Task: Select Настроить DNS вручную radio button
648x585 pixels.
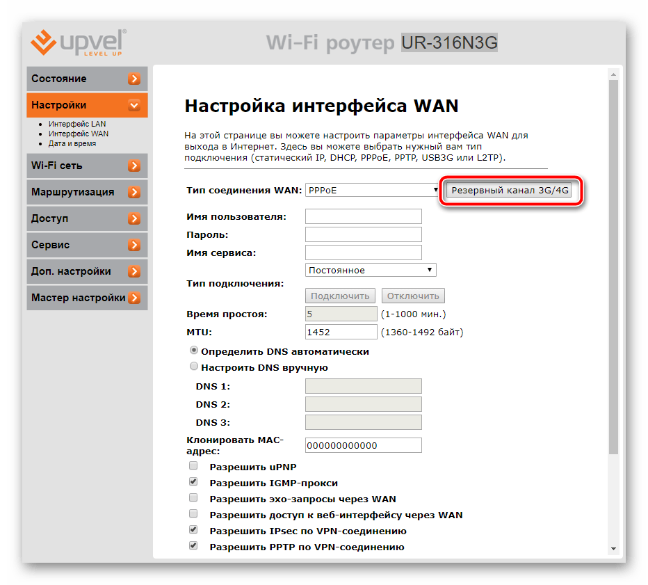Action: pyautogui.click(x=194, y=367)
